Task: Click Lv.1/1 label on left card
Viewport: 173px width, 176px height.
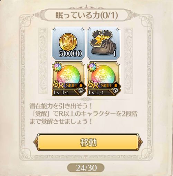Action: (61, 93)
